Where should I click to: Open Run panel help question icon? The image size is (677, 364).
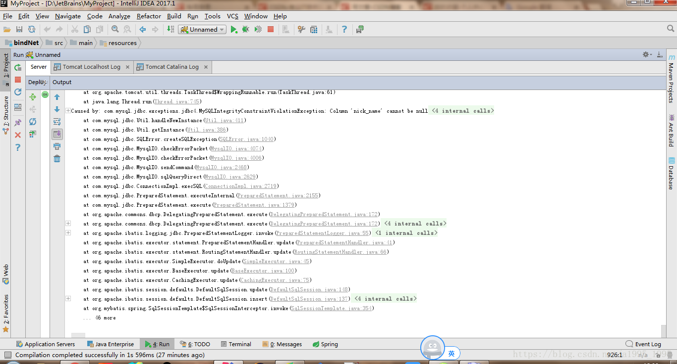(18, 147)
